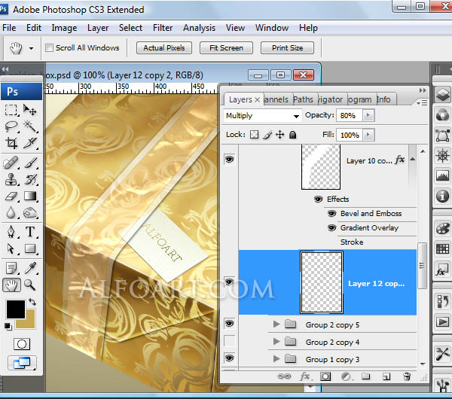Toggle lock image pixels brush icon
The width and height of the screenshot is (452, 399).
[x=267, y=135]
